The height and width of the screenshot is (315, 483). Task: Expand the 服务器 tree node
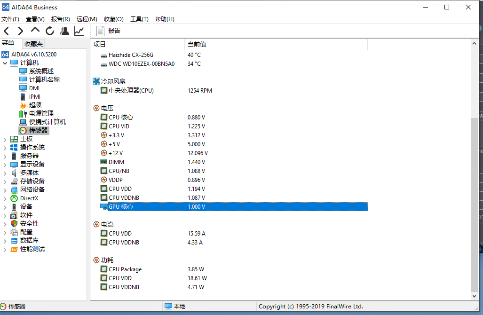(x=5, y=157)
